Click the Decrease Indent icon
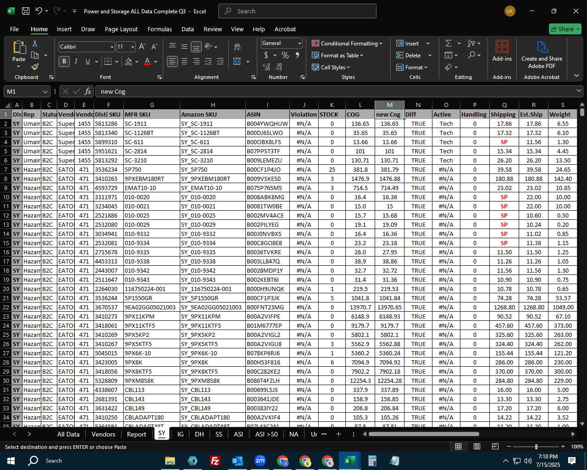Viewport: 587px width, 470px height. tap(208, 62)
